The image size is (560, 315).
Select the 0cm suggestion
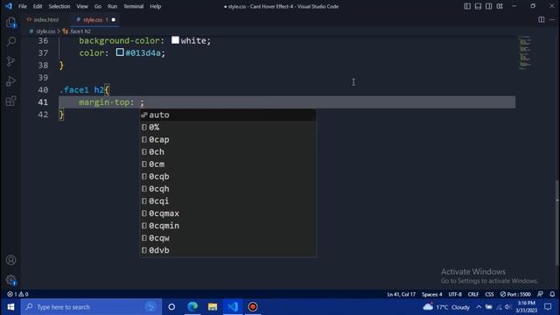coord(227,164)
